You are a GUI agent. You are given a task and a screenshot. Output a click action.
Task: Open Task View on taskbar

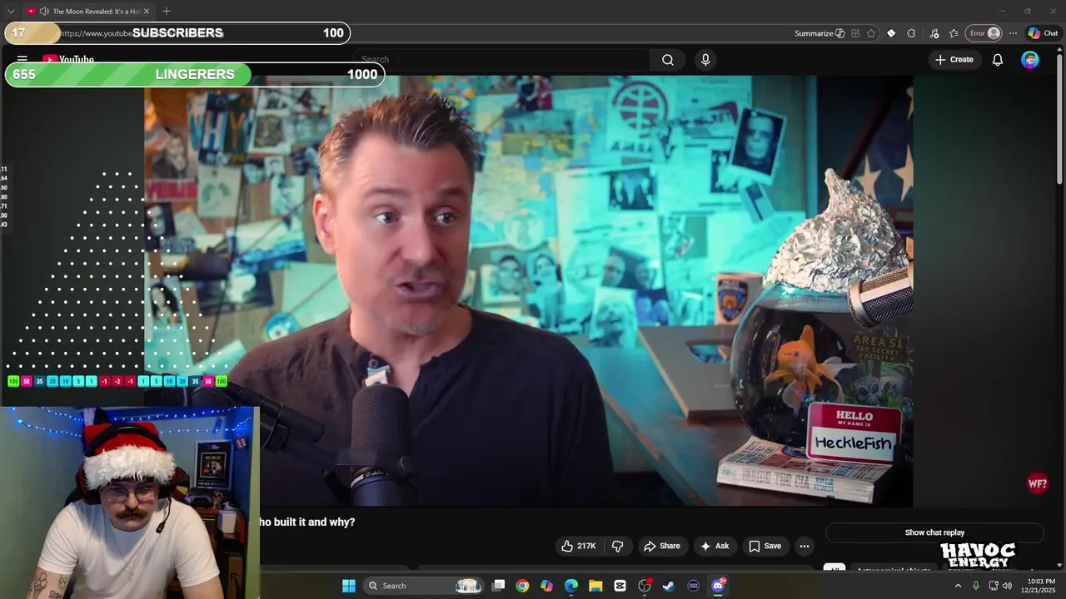click(498, 586)
